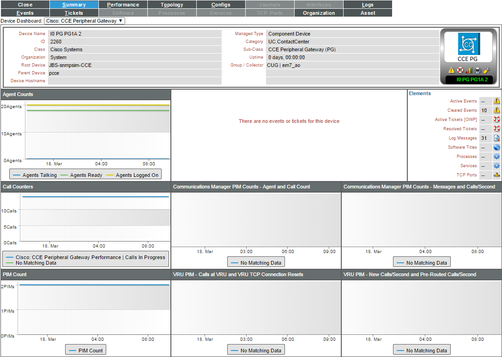Click the Active Tickets [OWP] label
The image size is (502, 357).
point(456,120)
